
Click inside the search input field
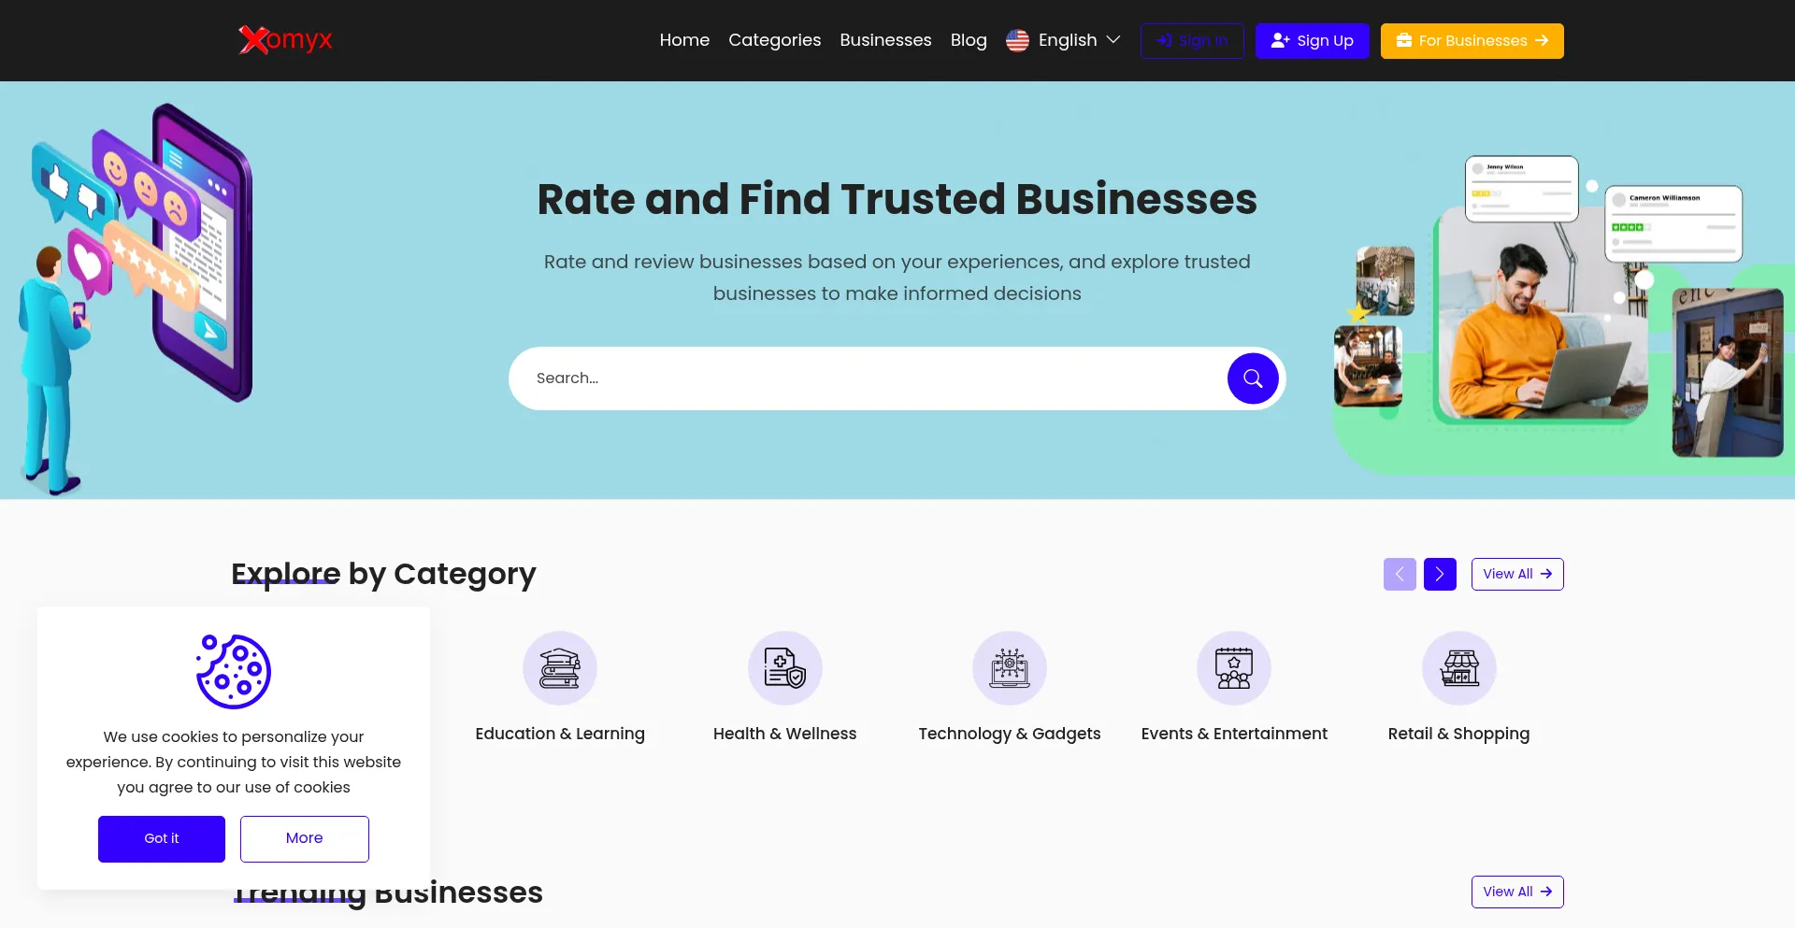pos(841,378)
